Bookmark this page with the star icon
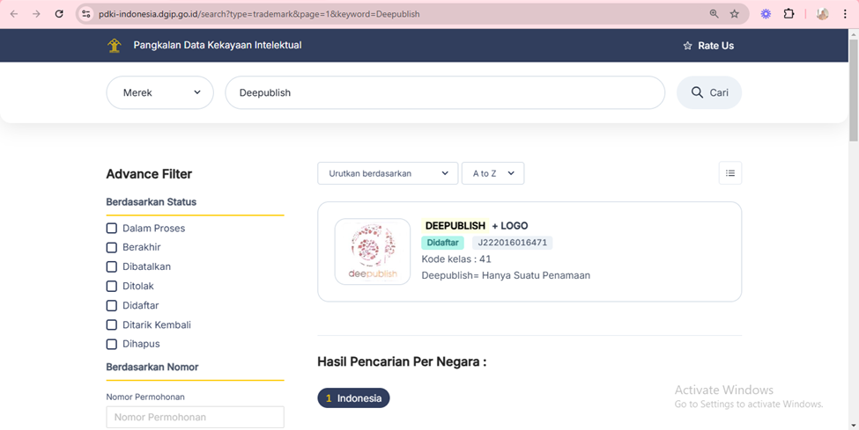The width and height of the screenshot is (859, 430). pos(735,14)
